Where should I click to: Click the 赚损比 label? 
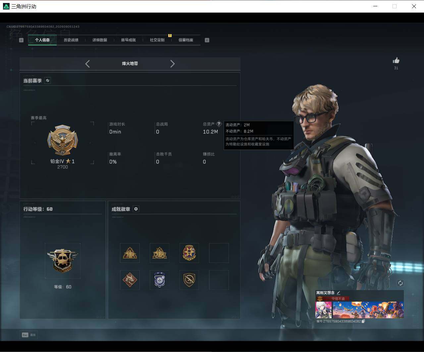click(x=209, y=154)
